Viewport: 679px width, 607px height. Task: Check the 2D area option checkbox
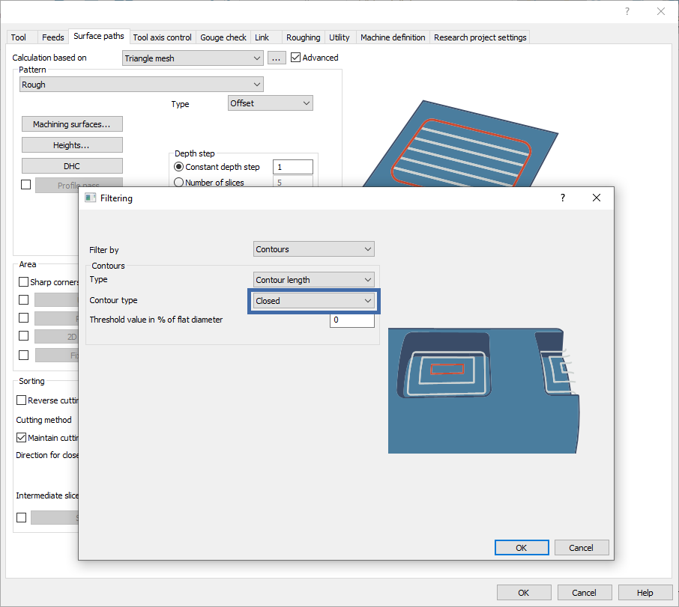(x=24, y=336)
